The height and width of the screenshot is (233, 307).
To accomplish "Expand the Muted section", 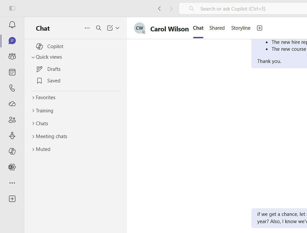I will pos(41,149).
